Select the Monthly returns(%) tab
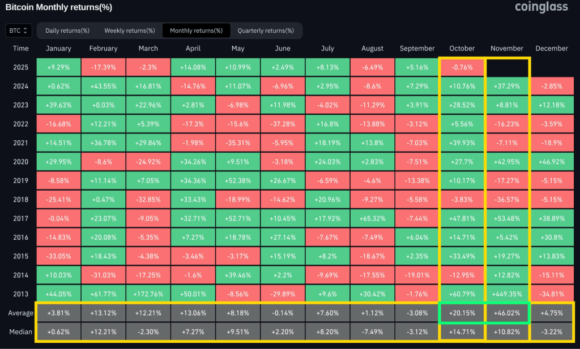 193,31
